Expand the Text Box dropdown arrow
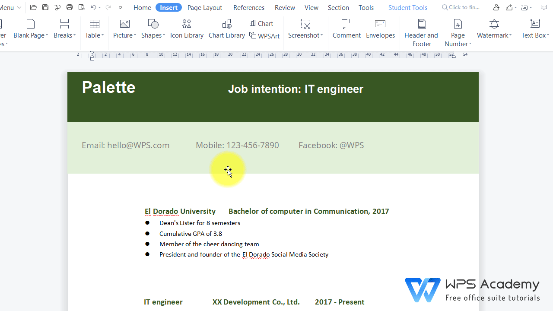 pyautogui.click(x=548, y=35)
